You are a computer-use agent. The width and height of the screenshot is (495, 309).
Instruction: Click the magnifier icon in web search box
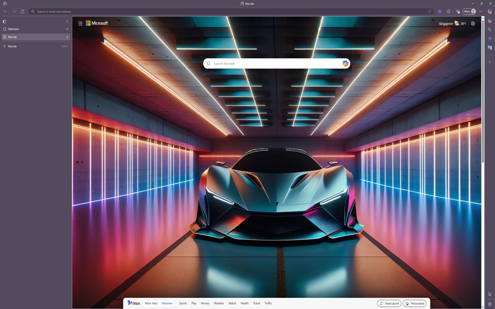pyautogui.click(x=209, y=63)
